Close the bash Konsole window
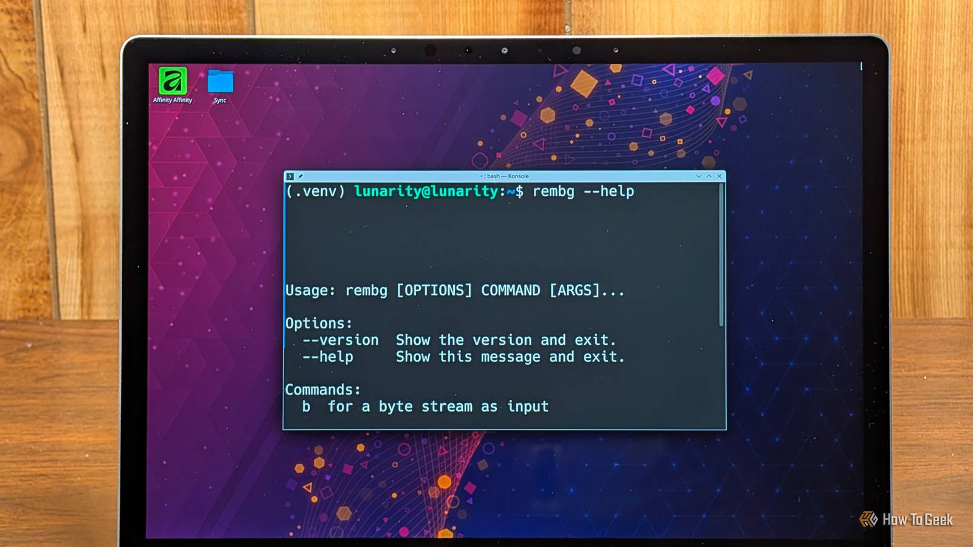This screenshot has width=973, height=547. [x=719, y=176]
